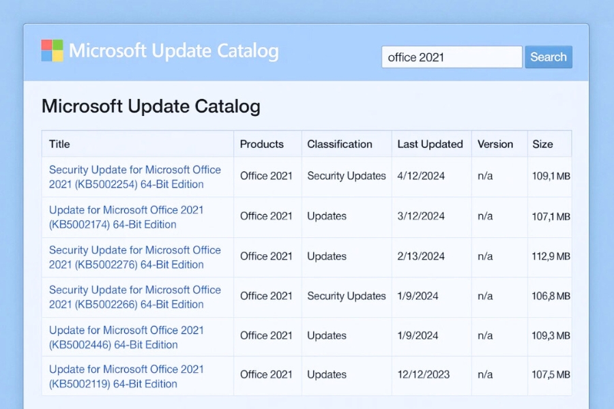Open Security Update KB5002276 link

coord(135,257)
